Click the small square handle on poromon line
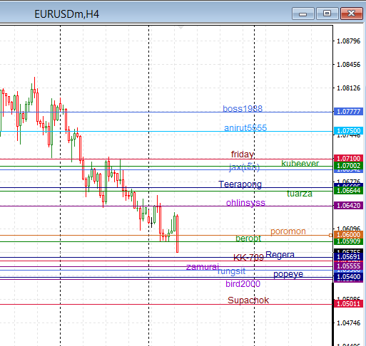 click(x=330, y=235)
